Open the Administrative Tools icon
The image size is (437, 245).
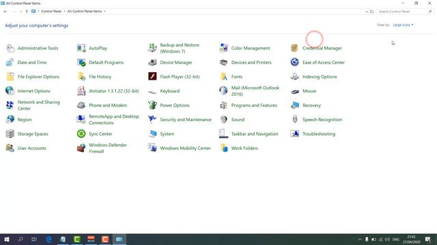tap(10, 48)
